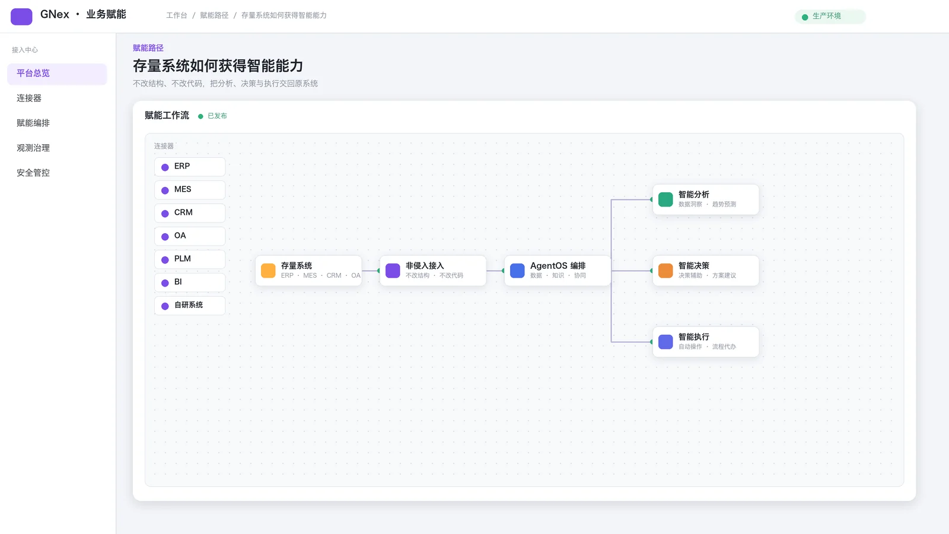Click the 赋能路径 breadcrumb link
This screenshot has height=534, width=949.
214,15
